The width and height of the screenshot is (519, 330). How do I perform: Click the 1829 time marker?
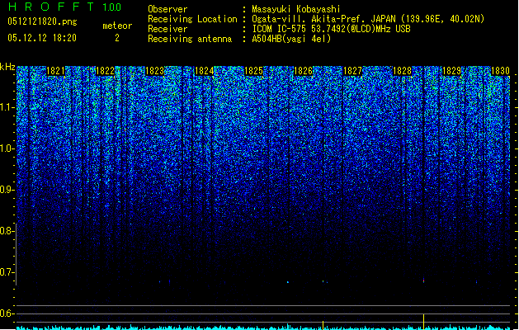(451, 71)
